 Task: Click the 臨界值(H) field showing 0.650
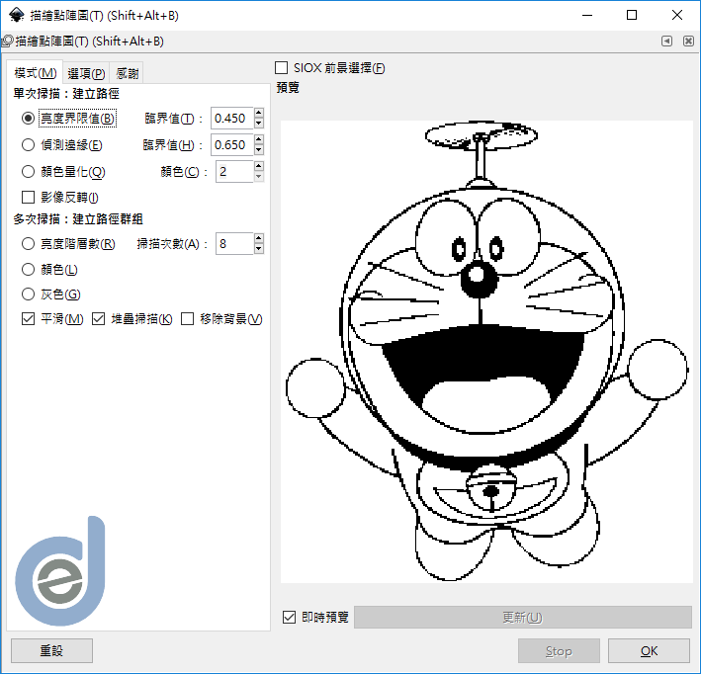coord(232,145)
